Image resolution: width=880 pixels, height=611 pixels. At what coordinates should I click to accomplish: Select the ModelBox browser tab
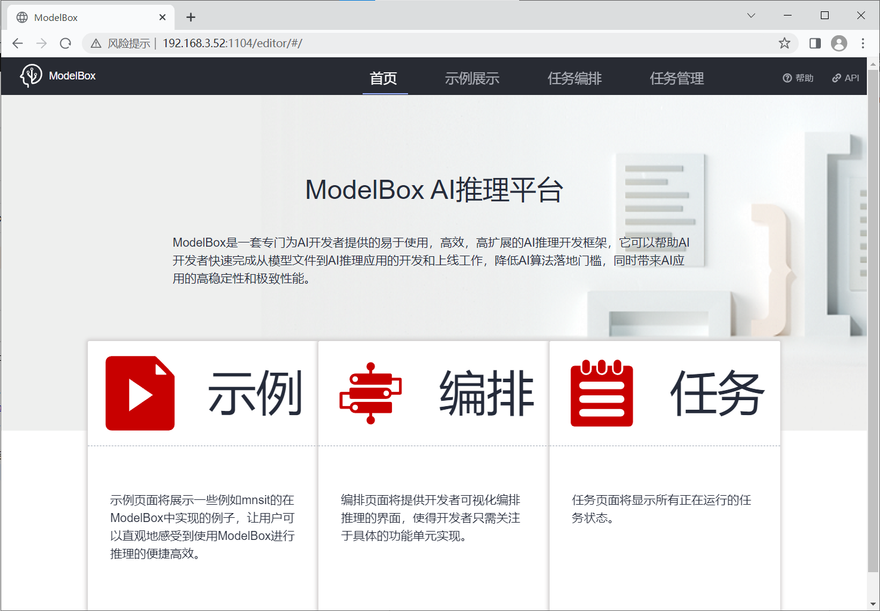91,17
